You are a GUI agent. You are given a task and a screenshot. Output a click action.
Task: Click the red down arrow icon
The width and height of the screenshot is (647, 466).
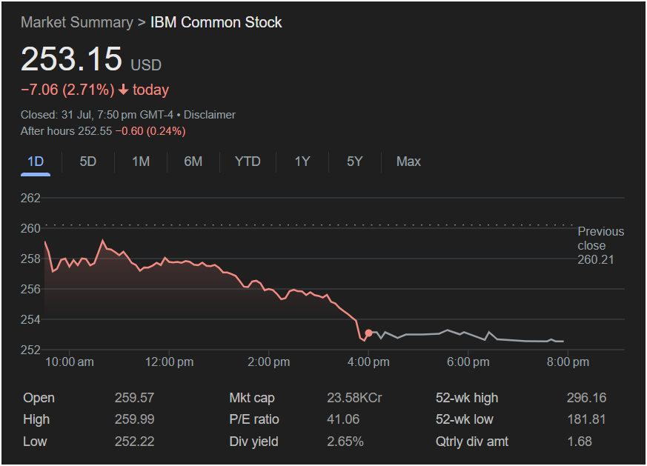point(123,90)
